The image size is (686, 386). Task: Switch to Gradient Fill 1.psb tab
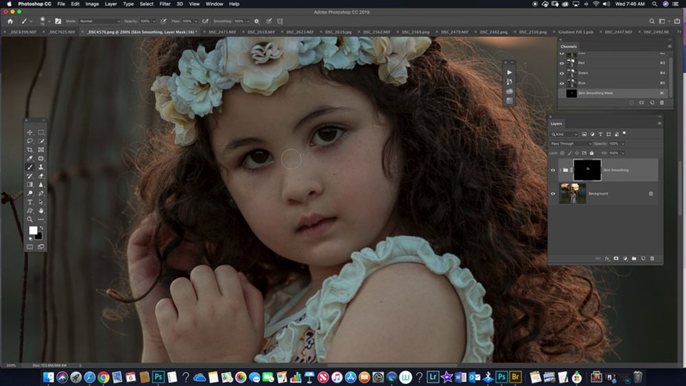(x=576, y=32)
